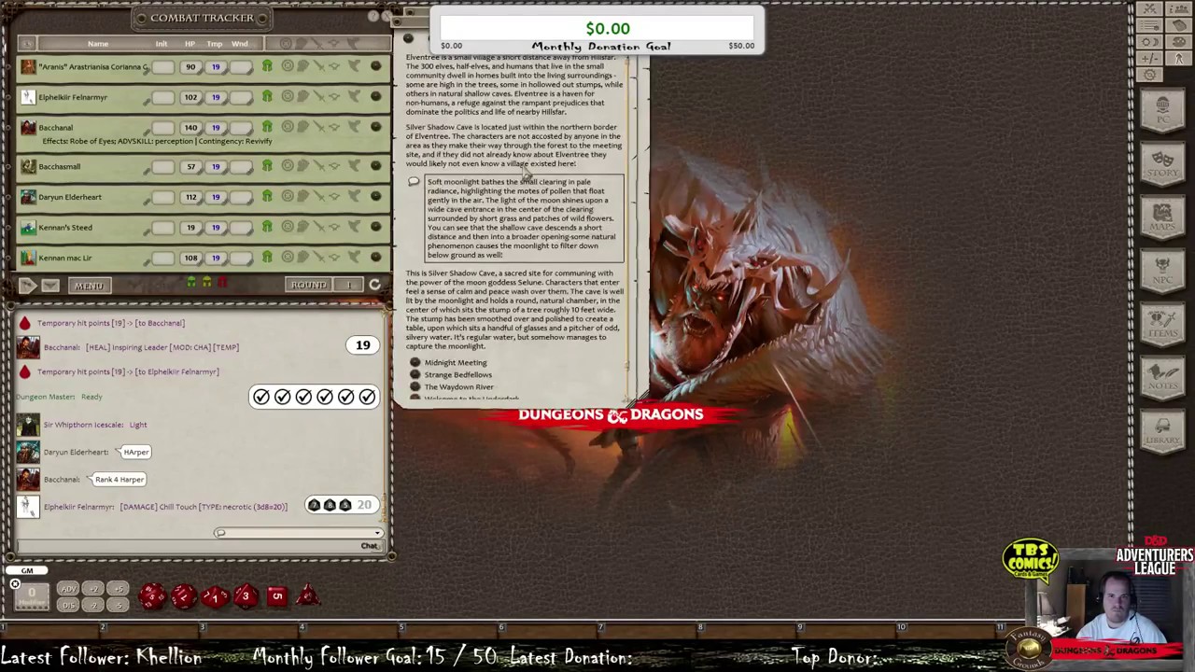Roll the d8 die
Screen dimensions: 1195x672
tap(246, 595)
